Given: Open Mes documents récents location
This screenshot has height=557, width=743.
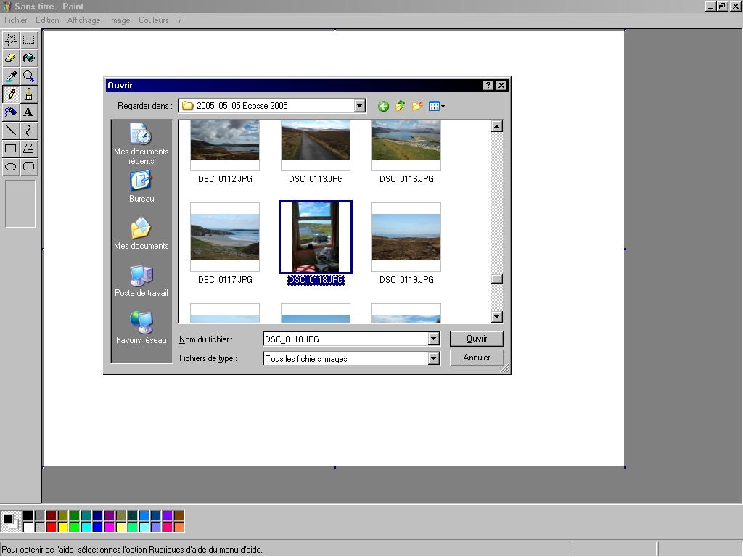Looking at the screenshot, I should click(x=141, y=144).
